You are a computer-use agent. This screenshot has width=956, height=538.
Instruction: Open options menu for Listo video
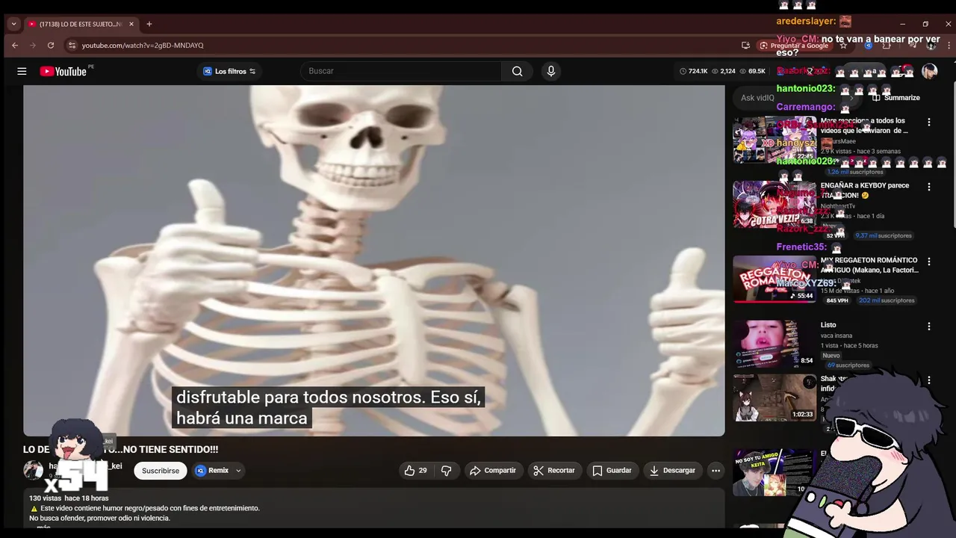pyautogui.click(x=929, y=327)
